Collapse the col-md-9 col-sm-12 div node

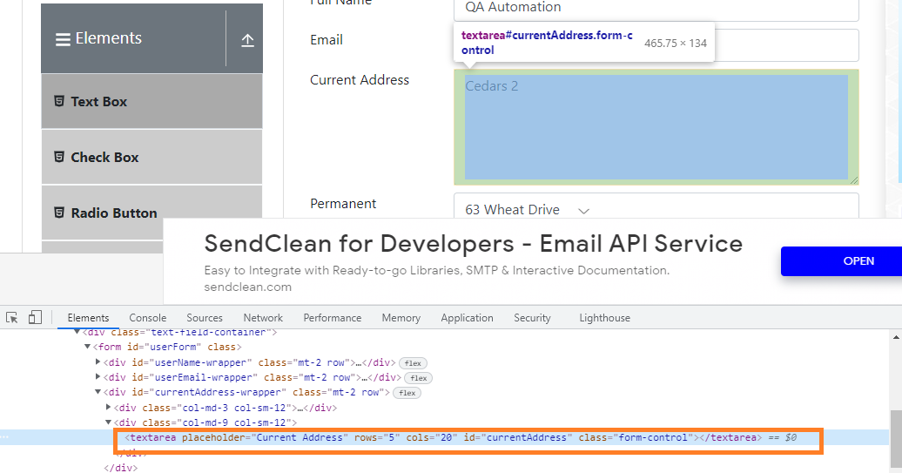pyautogui.click(x=108, y=422)
